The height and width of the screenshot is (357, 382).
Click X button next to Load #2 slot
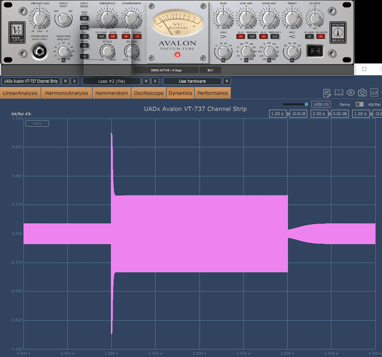click(155, 81)
